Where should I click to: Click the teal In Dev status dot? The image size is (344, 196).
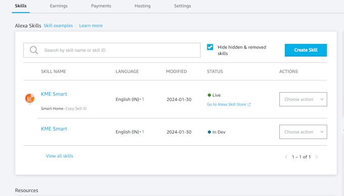[209, 132]
